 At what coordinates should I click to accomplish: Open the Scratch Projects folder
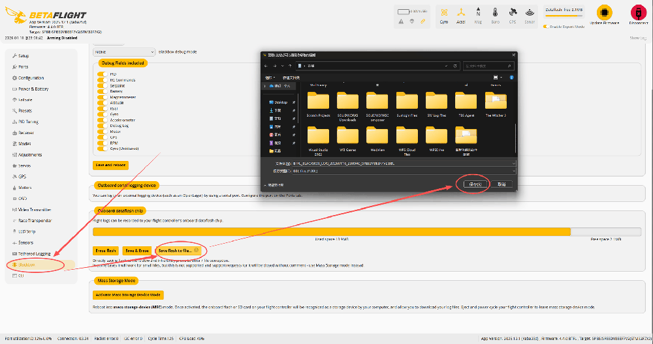coord(318,105)
